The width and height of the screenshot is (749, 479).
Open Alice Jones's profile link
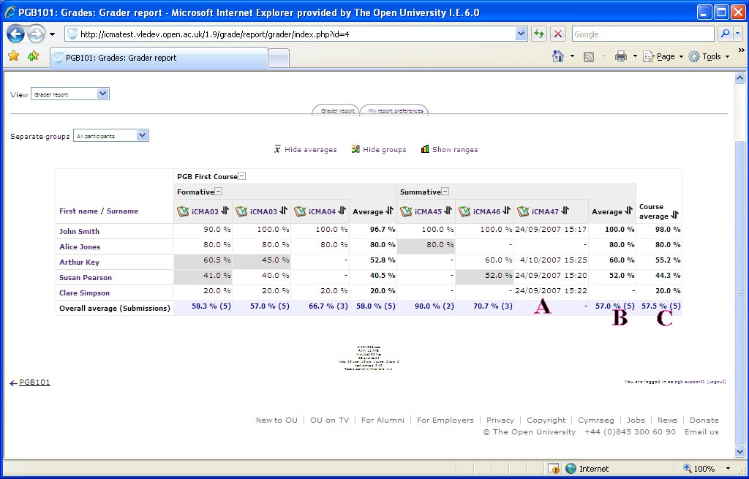[80, 246]
